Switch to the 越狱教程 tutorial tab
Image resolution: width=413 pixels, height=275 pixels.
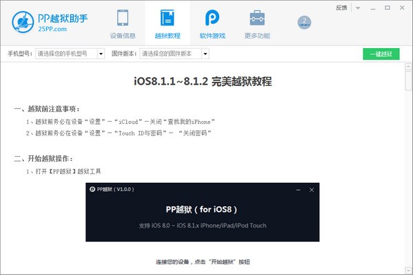click(168, 24)
